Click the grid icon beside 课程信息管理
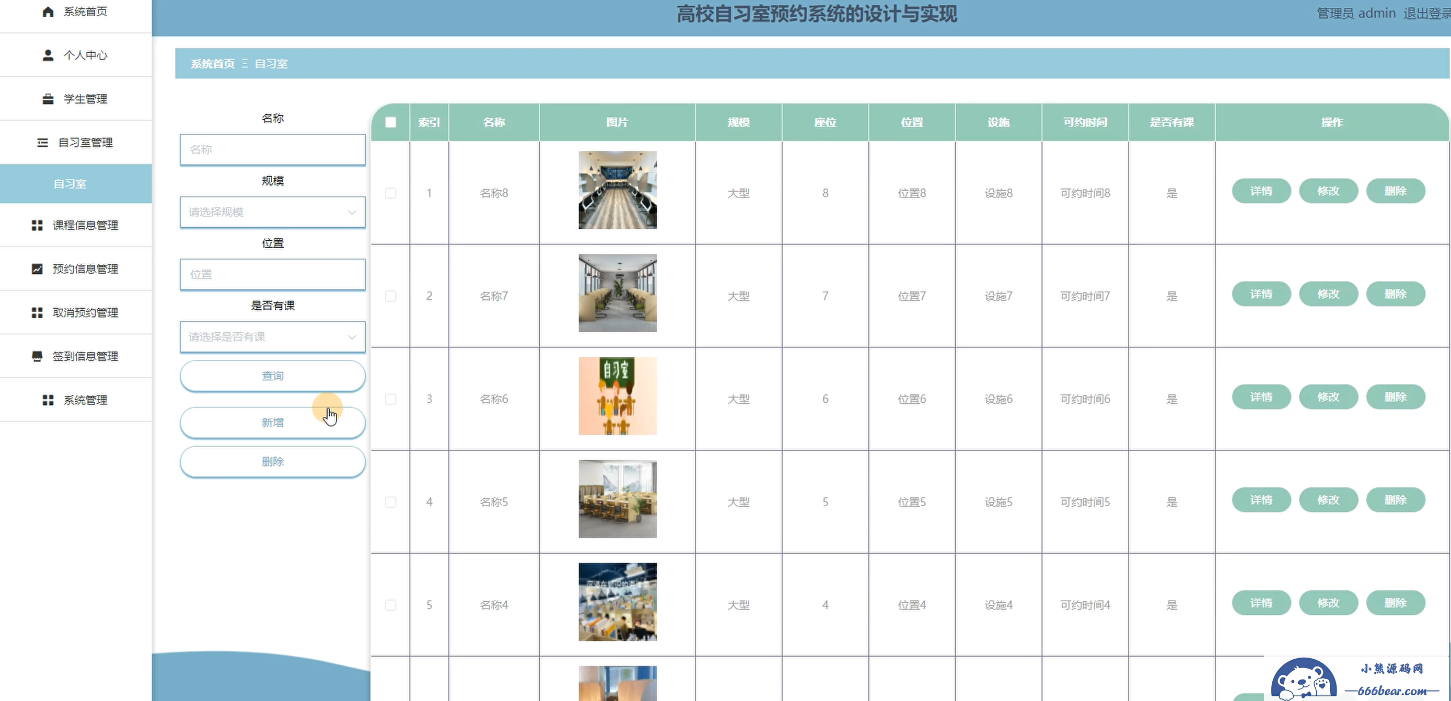 coord(37,225)
